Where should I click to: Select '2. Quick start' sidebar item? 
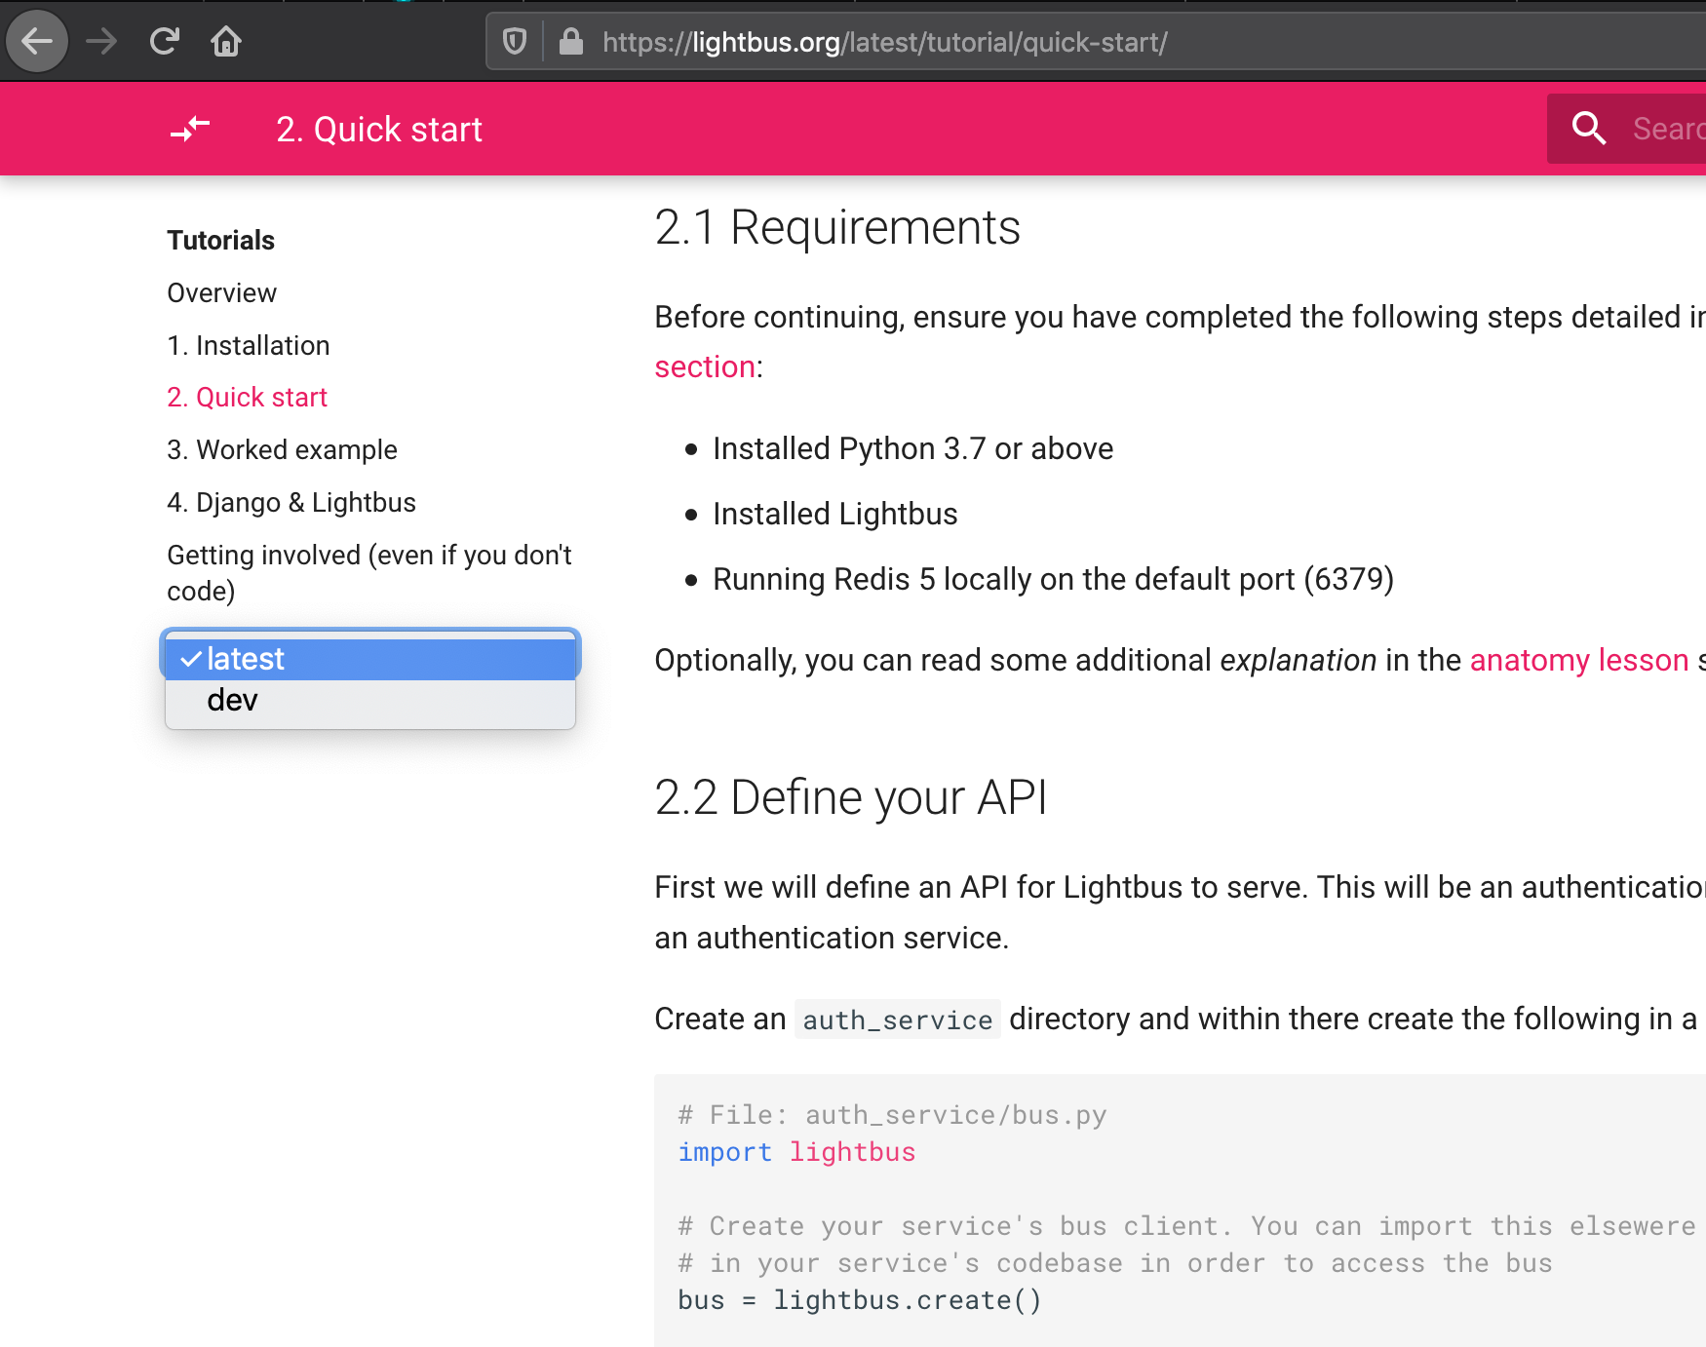click(247, 397)
